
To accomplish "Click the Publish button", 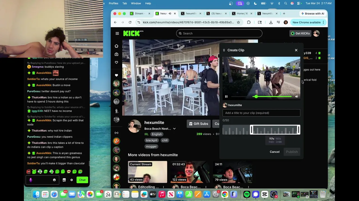I will click(292, 152).
